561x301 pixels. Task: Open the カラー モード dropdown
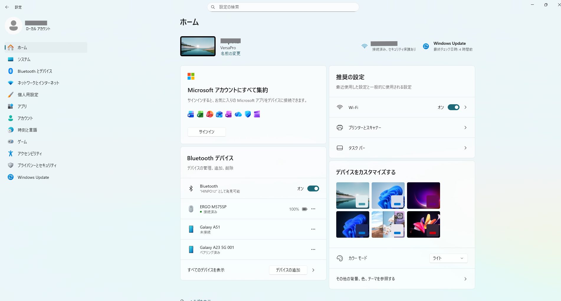pyautogui.click(x=448, y=258)
